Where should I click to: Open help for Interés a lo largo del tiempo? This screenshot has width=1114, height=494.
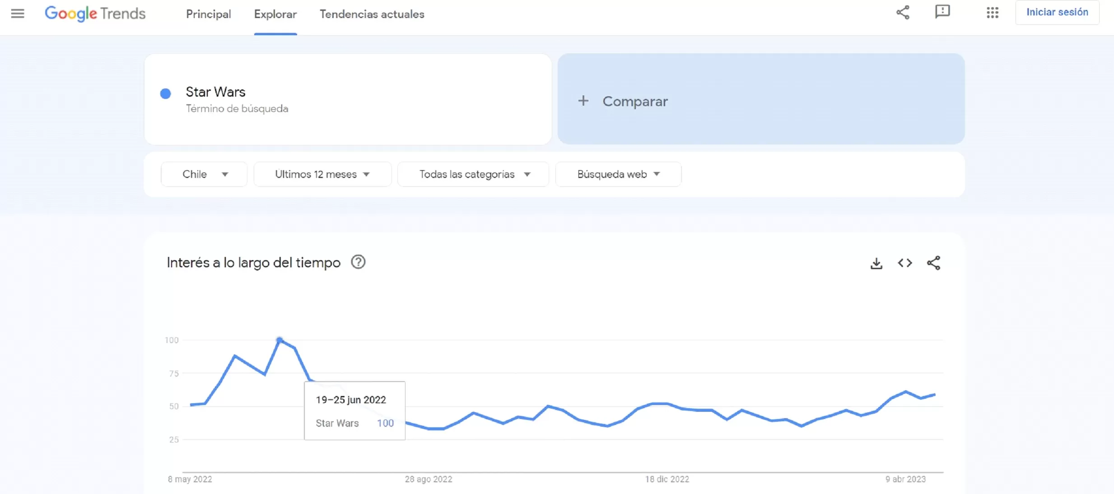point(358,262)
